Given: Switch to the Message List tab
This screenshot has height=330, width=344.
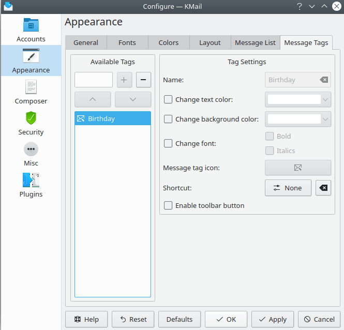Looking at the screenshot, I should point(255,42).
